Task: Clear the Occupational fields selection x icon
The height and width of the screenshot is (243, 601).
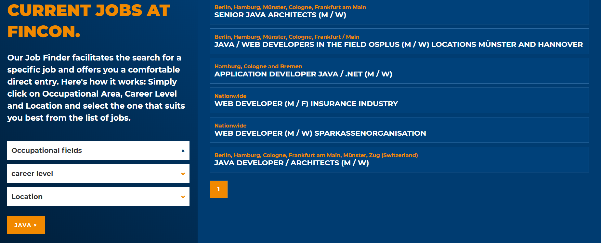Action: click(x=183, y=151)
